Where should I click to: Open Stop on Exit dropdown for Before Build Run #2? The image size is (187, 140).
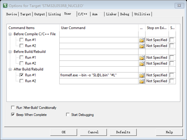point(157,63)
